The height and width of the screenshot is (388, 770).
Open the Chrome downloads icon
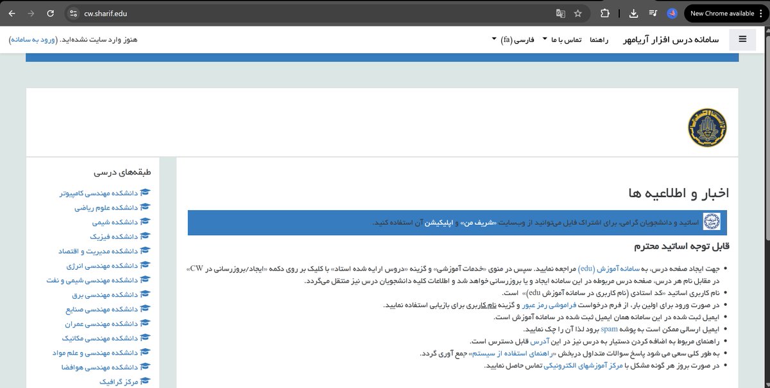633,13
